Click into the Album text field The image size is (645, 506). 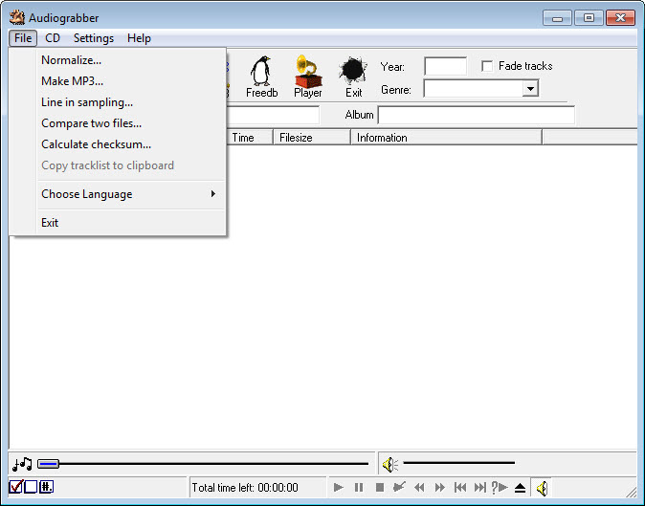[477, 115]
